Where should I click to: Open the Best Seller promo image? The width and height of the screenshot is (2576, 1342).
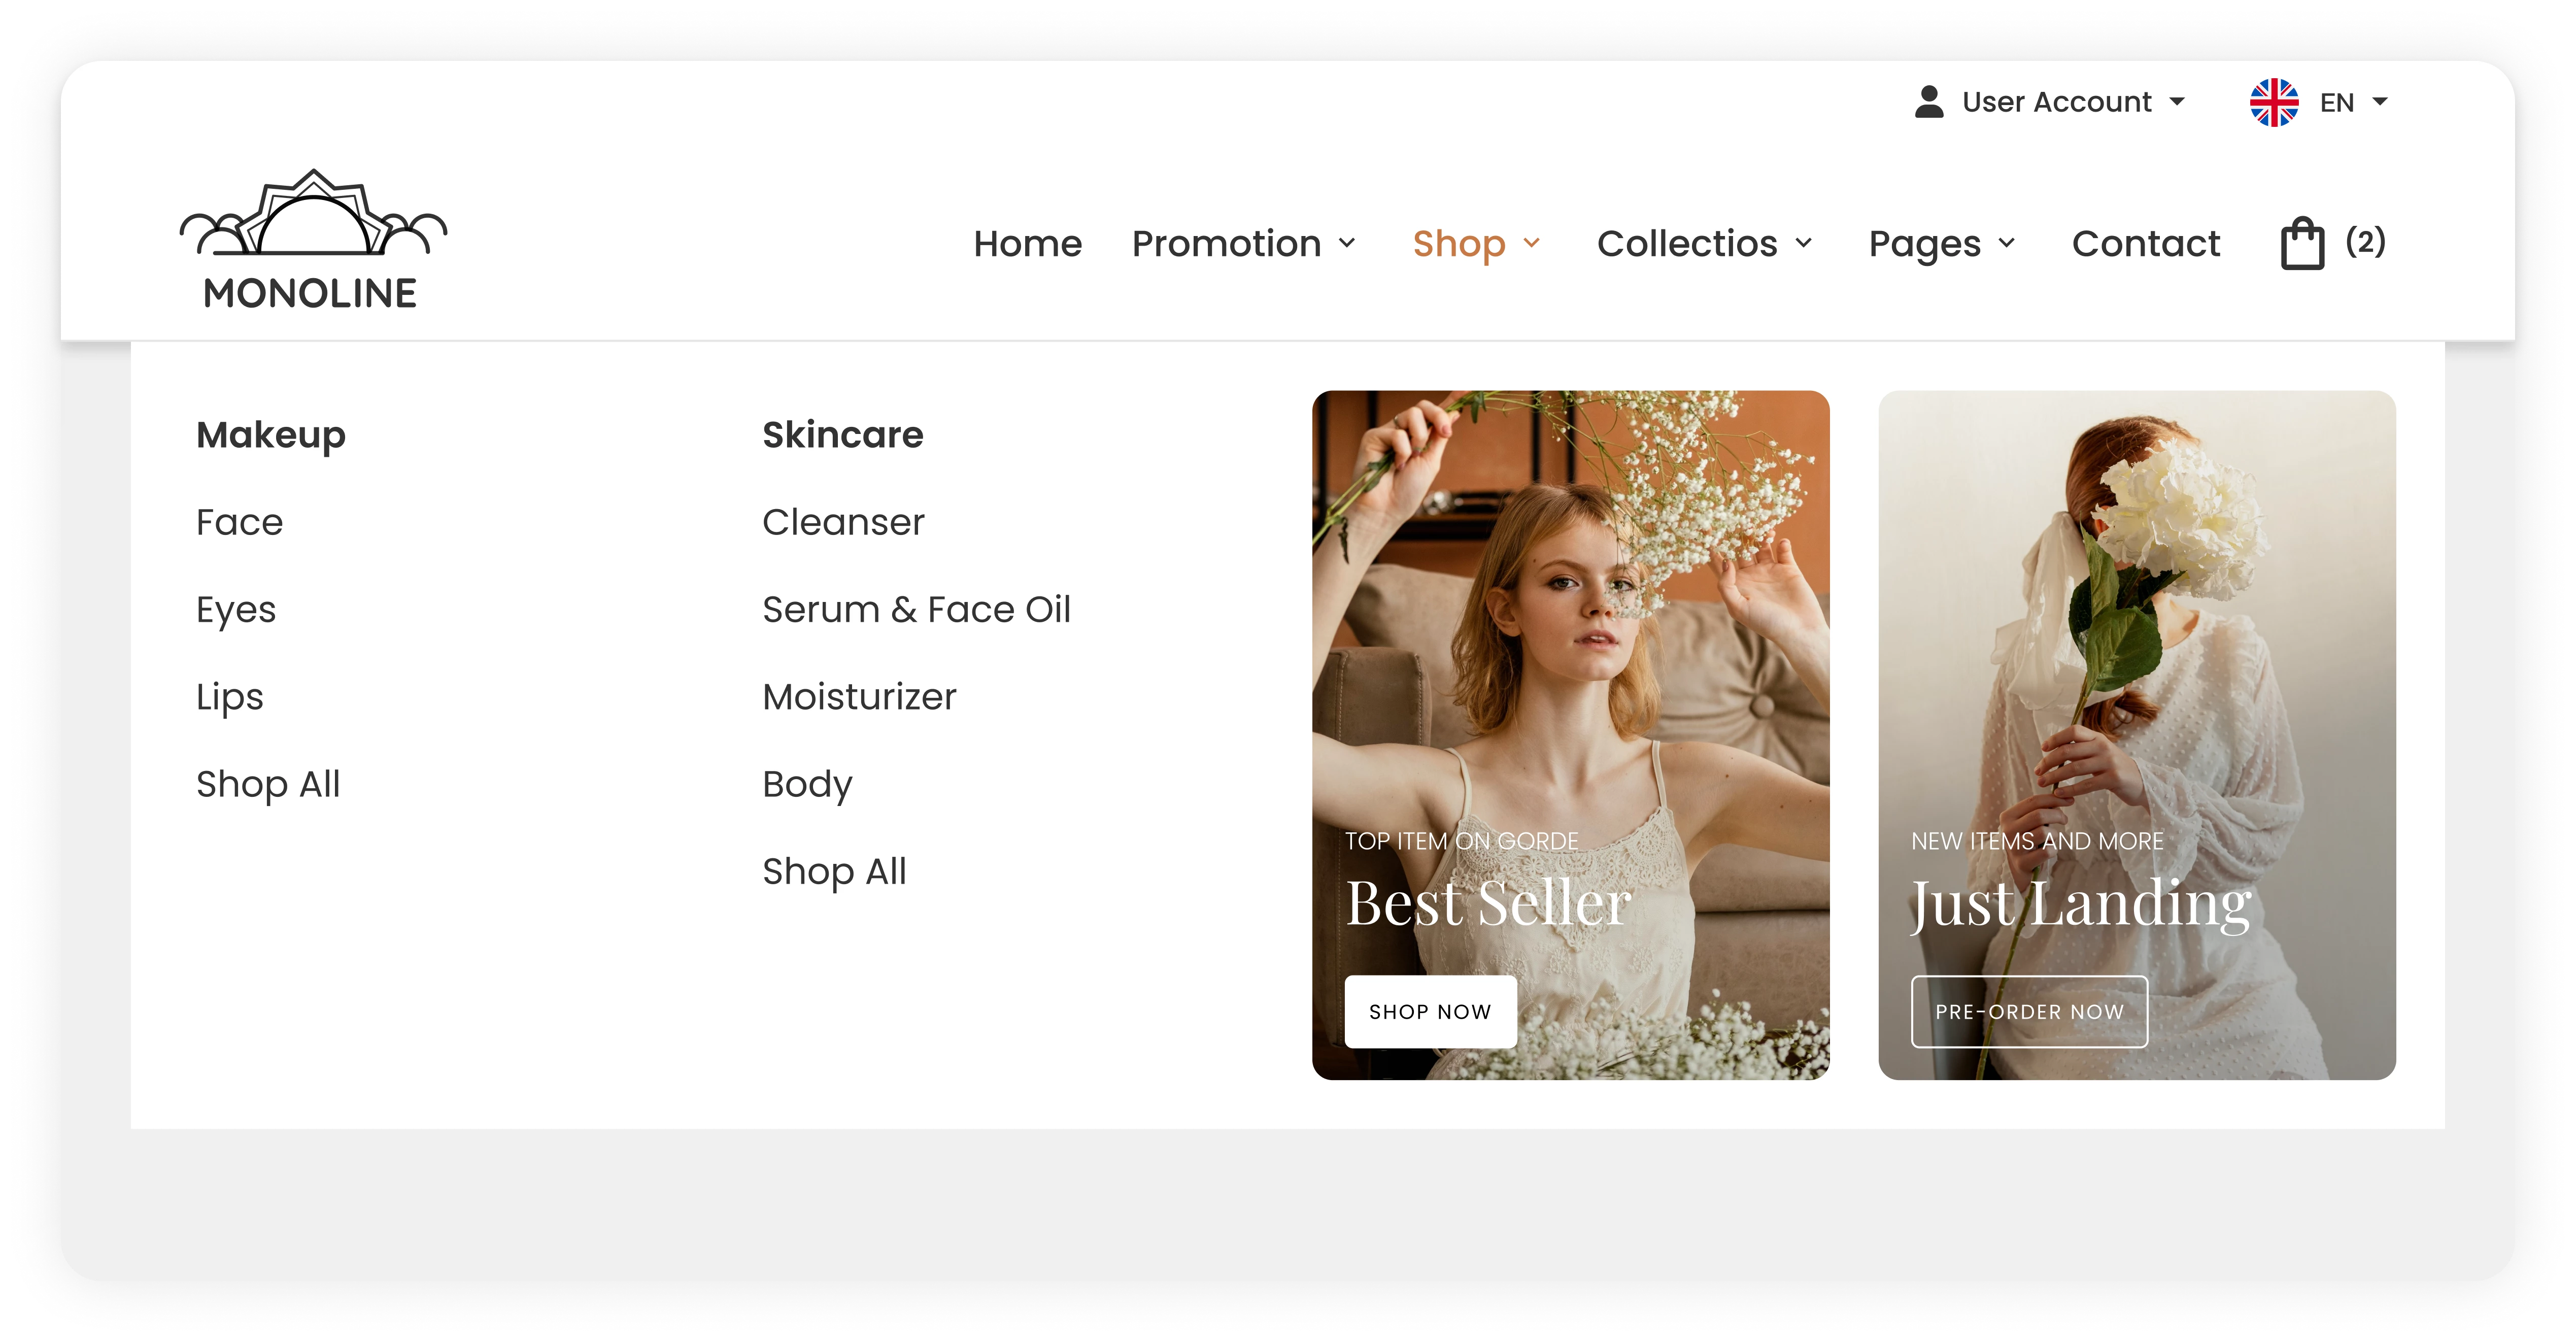tap(1571, 735)
